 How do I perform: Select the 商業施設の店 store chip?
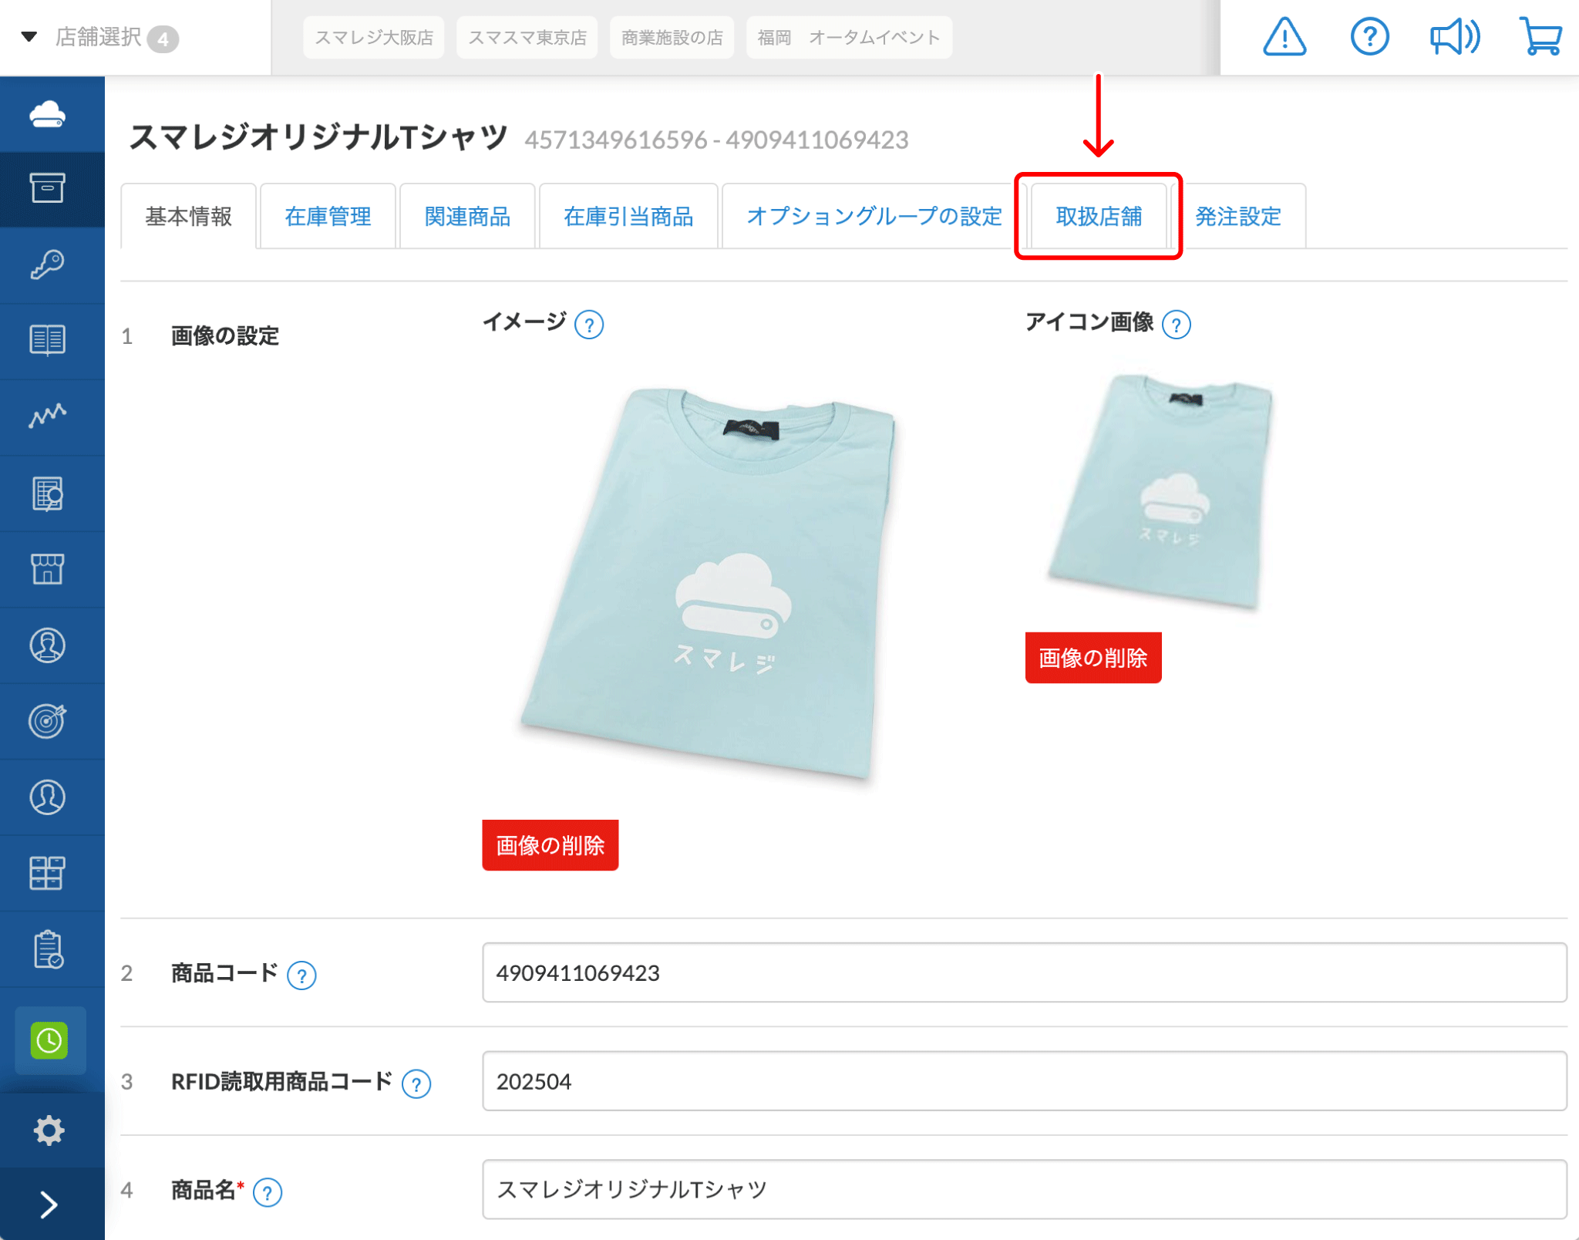pos(672,37)
